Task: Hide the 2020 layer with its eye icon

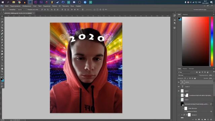Action: click(179, 82)
